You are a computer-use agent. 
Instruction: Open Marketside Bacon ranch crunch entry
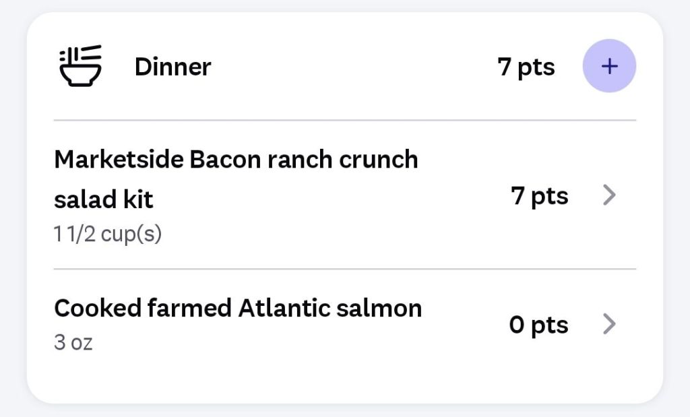click(236, 160)
